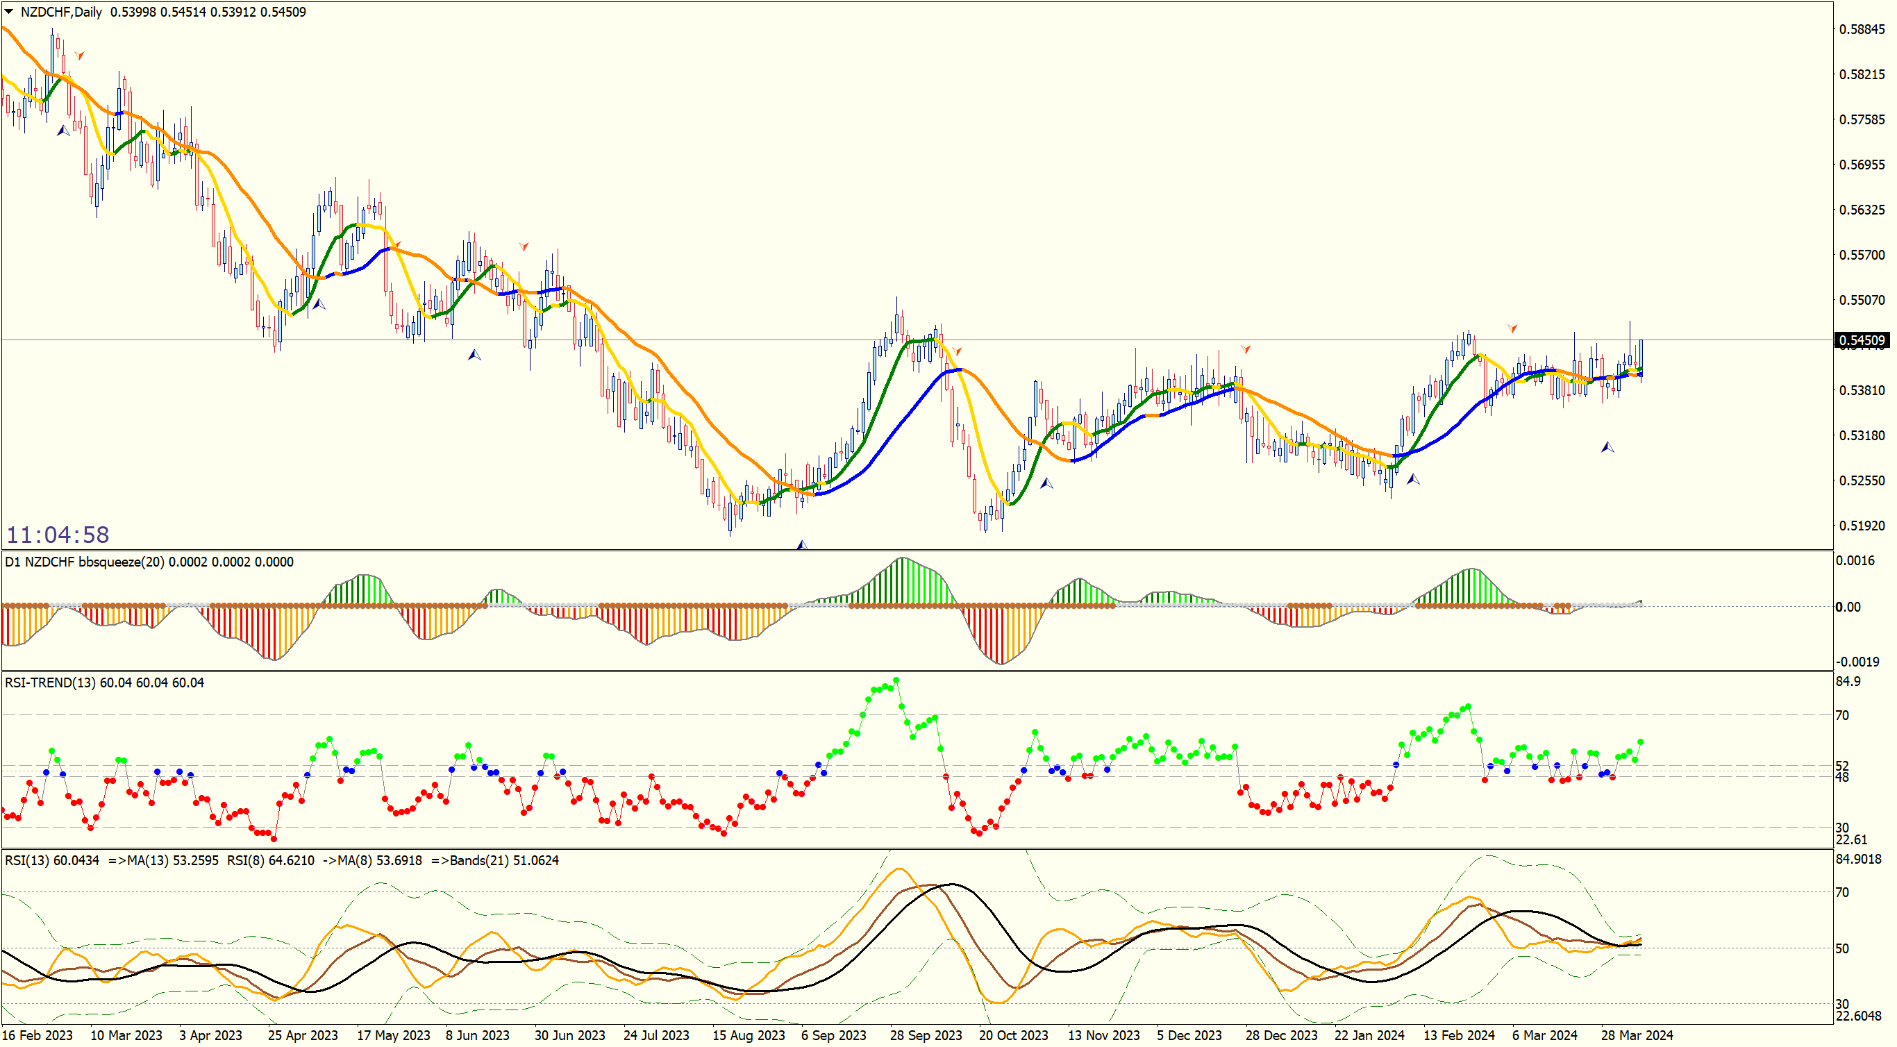
Task: Open the dropdown triangle beside NZDCHF,Daily
Action: 9,11
